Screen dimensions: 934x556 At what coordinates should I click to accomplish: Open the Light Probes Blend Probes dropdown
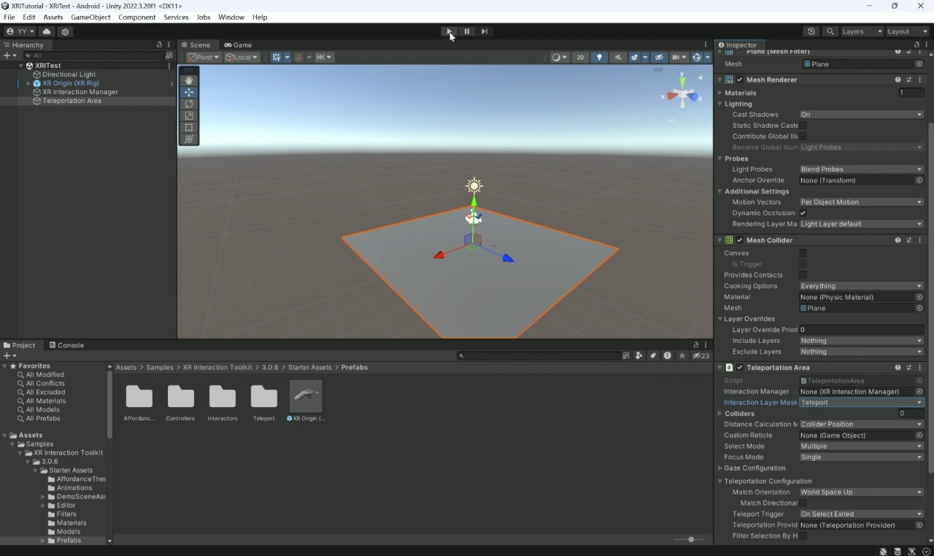(861, 169)
